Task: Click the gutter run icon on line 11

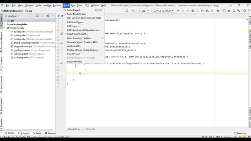Action: click(62, 34)
